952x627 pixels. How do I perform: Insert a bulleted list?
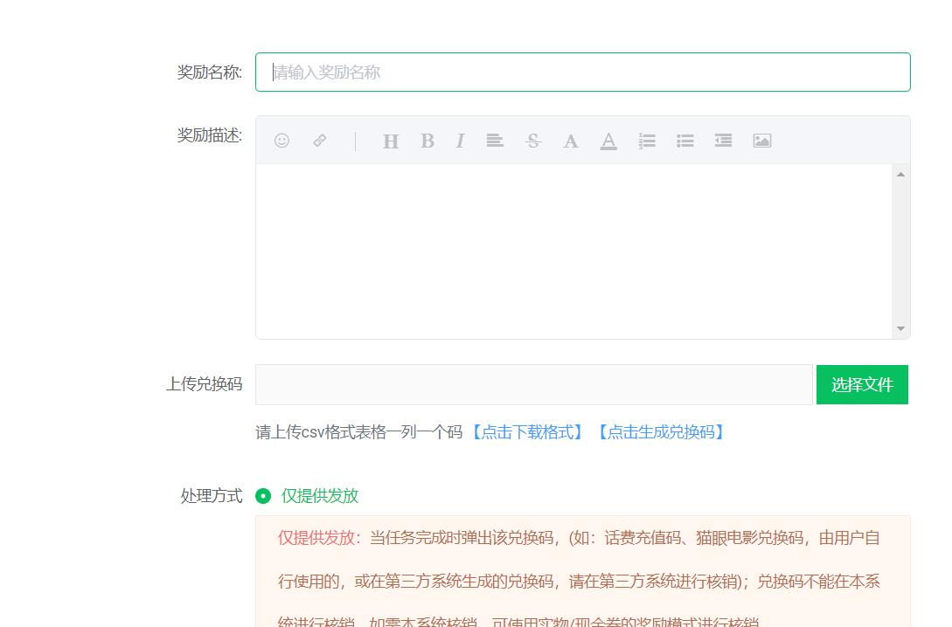(685, 141)
